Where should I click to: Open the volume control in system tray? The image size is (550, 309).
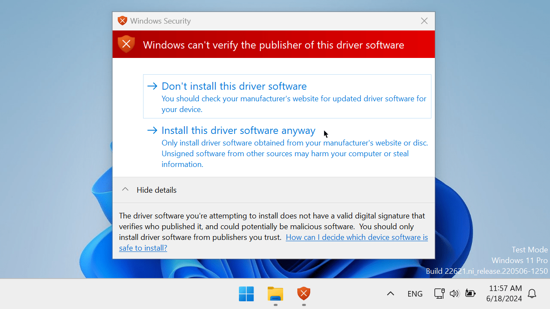tap(454, 294)
